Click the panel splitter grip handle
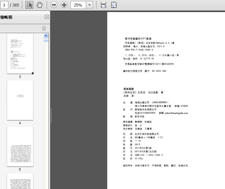The width and height of the screenshot is (225, 189). click(x=51, y=116)
